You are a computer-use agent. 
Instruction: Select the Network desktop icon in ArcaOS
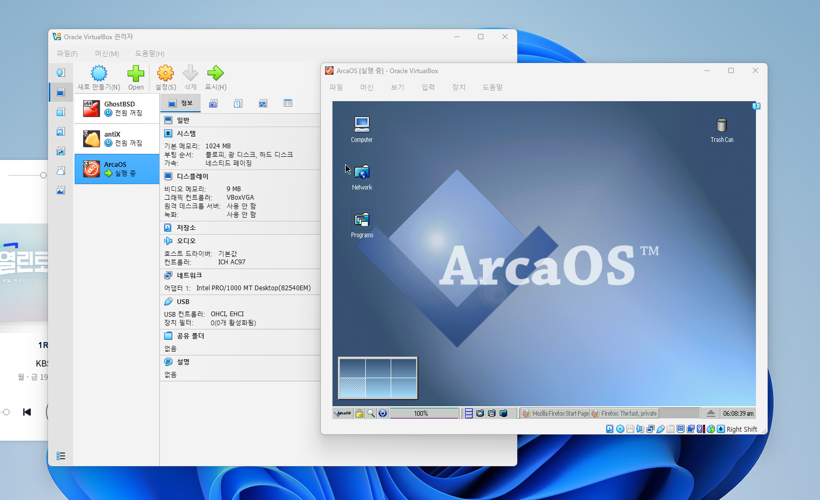(x=362, y=177)
